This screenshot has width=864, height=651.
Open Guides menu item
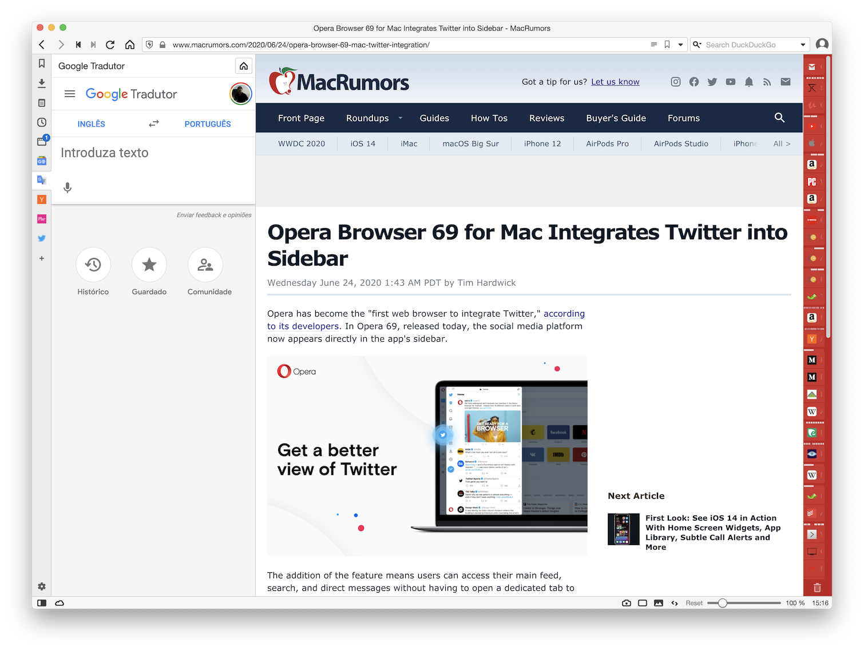[434, 118]
